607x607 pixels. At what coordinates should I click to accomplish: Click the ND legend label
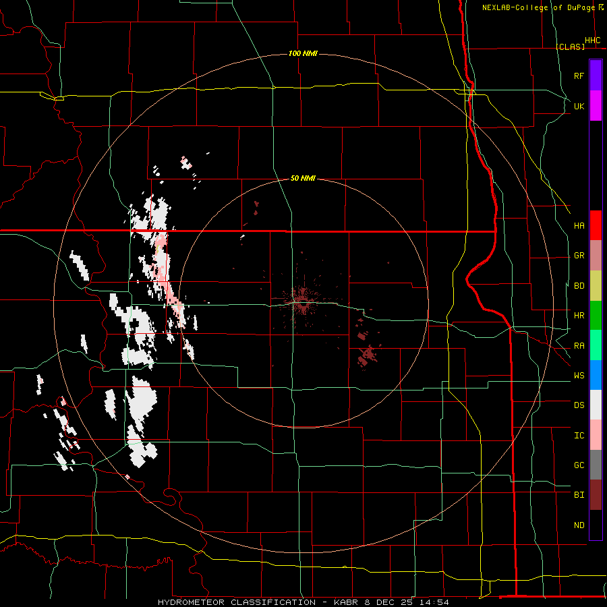point(579,525)
